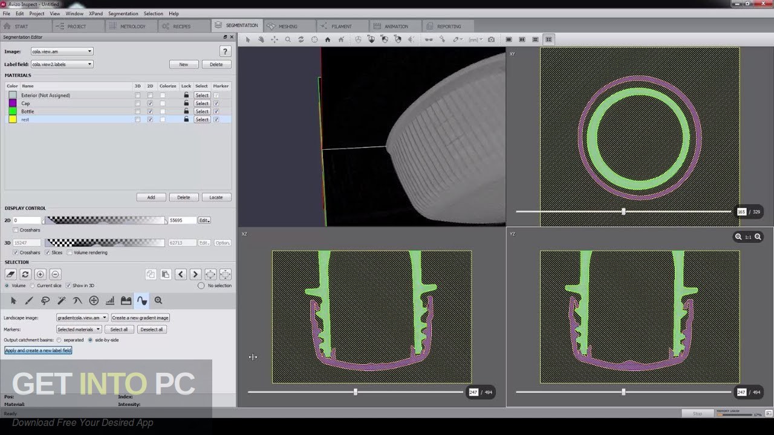Open the Segmentation menu
The height and width of the screenshot is (435, 774).
point(123,13)
